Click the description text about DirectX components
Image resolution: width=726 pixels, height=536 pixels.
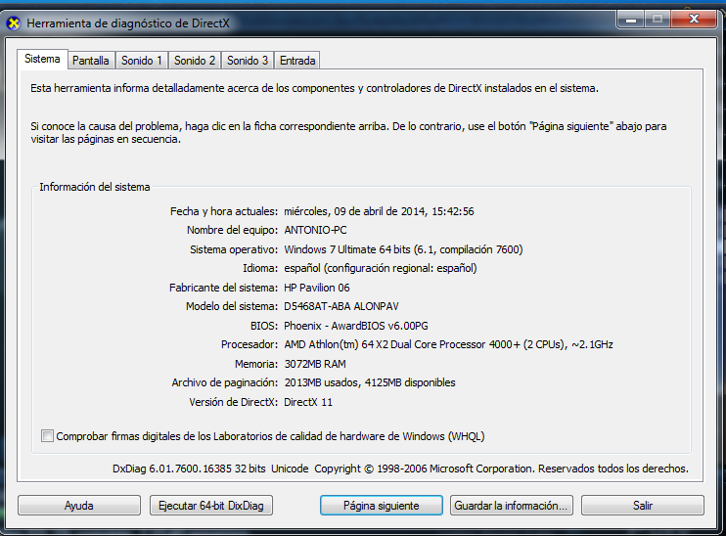click(314, 88)
